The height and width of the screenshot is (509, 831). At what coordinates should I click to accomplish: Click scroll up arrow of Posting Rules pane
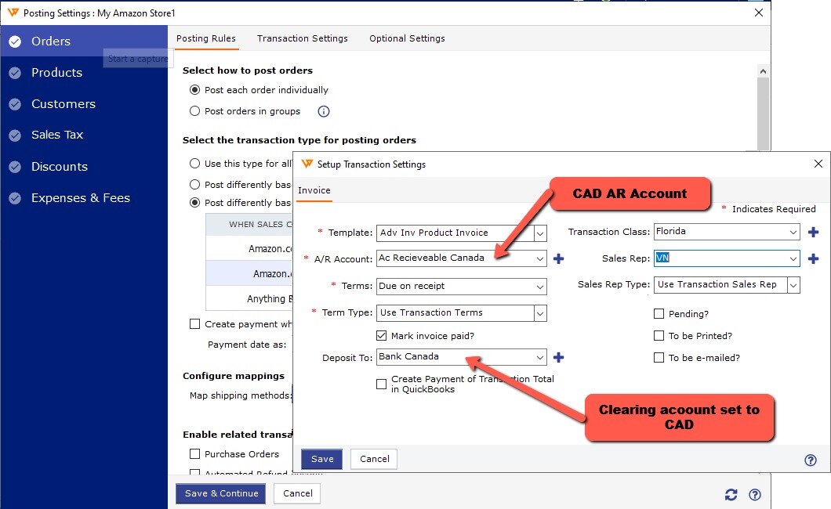[x=763, y=71]
